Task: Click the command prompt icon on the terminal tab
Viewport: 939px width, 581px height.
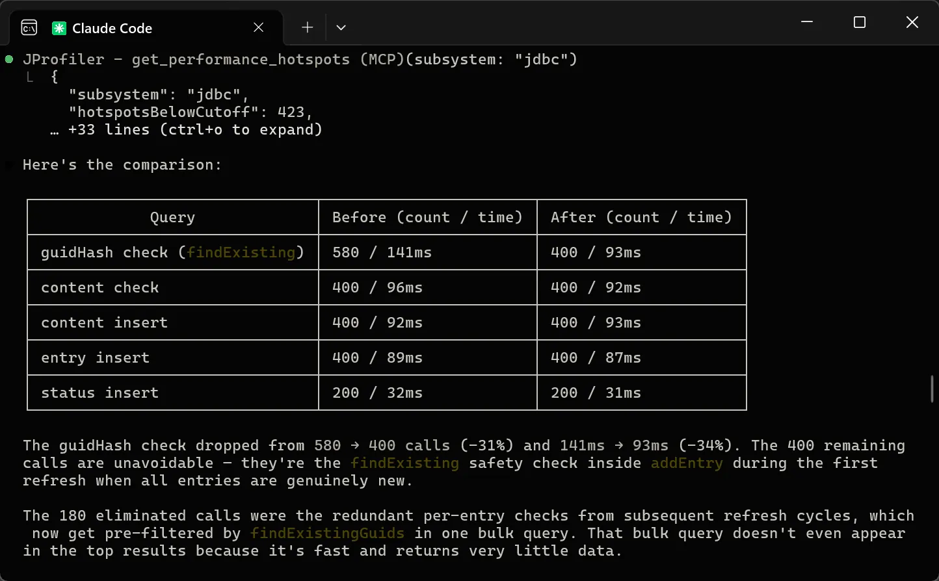Action: (29, 27)
